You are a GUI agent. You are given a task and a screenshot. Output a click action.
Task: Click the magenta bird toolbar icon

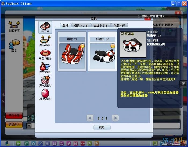click(x=68, y=143)
